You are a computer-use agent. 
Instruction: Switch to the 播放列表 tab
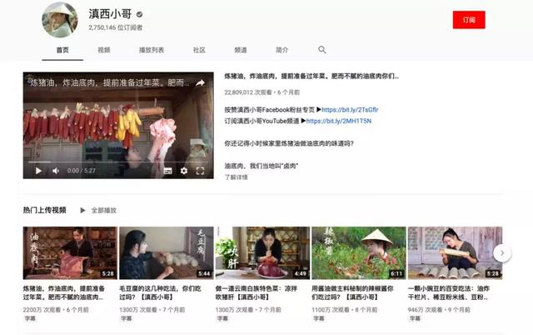click(152, 50)
